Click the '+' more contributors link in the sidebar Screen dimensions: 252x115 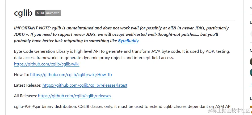(251, 84)
